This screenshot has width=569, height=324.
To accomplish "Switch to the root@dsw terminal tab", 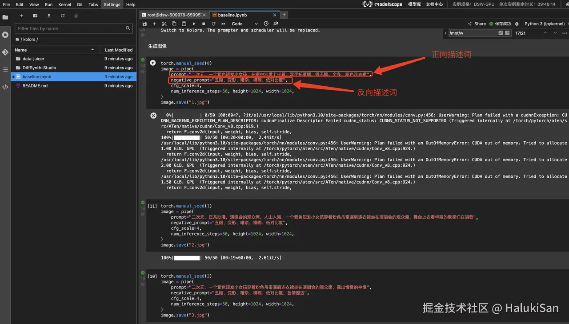I will pyautogui.click(x=173, y=15).
